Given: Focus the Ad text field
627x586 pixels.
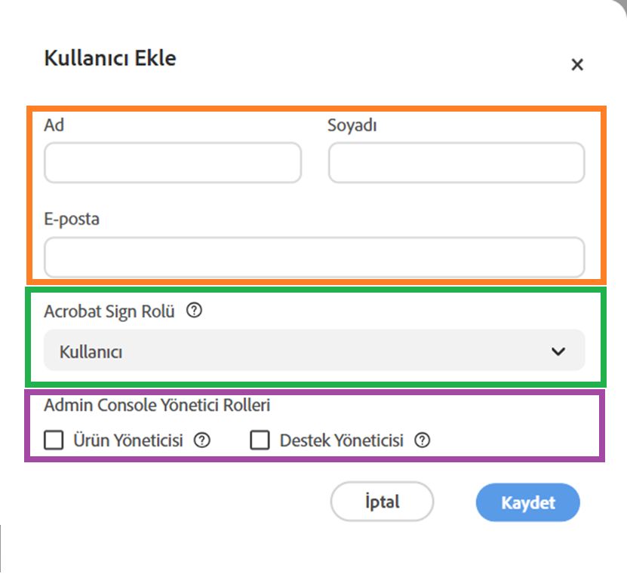Looking at the screenshot, I should click(173, 163).
